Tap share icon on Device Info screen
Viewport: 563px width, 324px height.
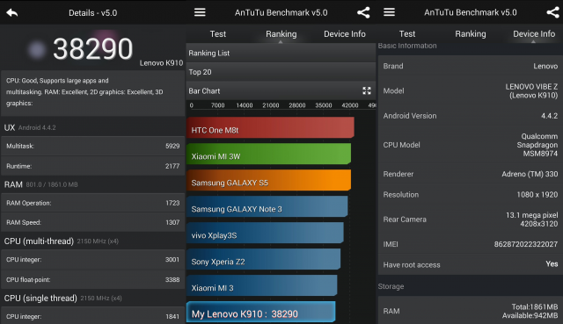coord(553,12)
